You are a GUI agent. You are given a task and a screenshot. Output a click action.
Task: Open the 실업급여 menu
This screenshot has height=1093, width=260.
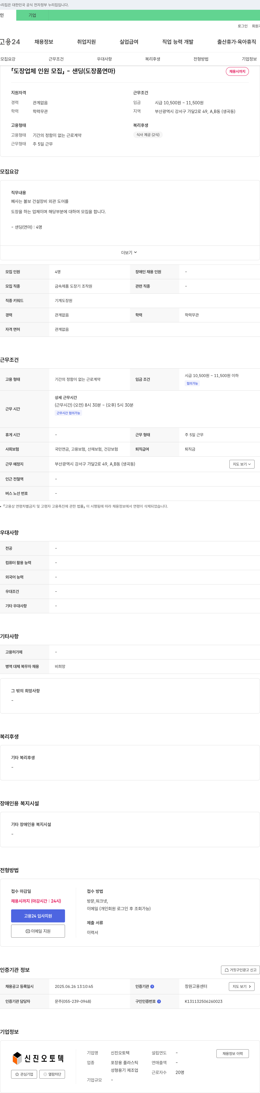(129, 42)
